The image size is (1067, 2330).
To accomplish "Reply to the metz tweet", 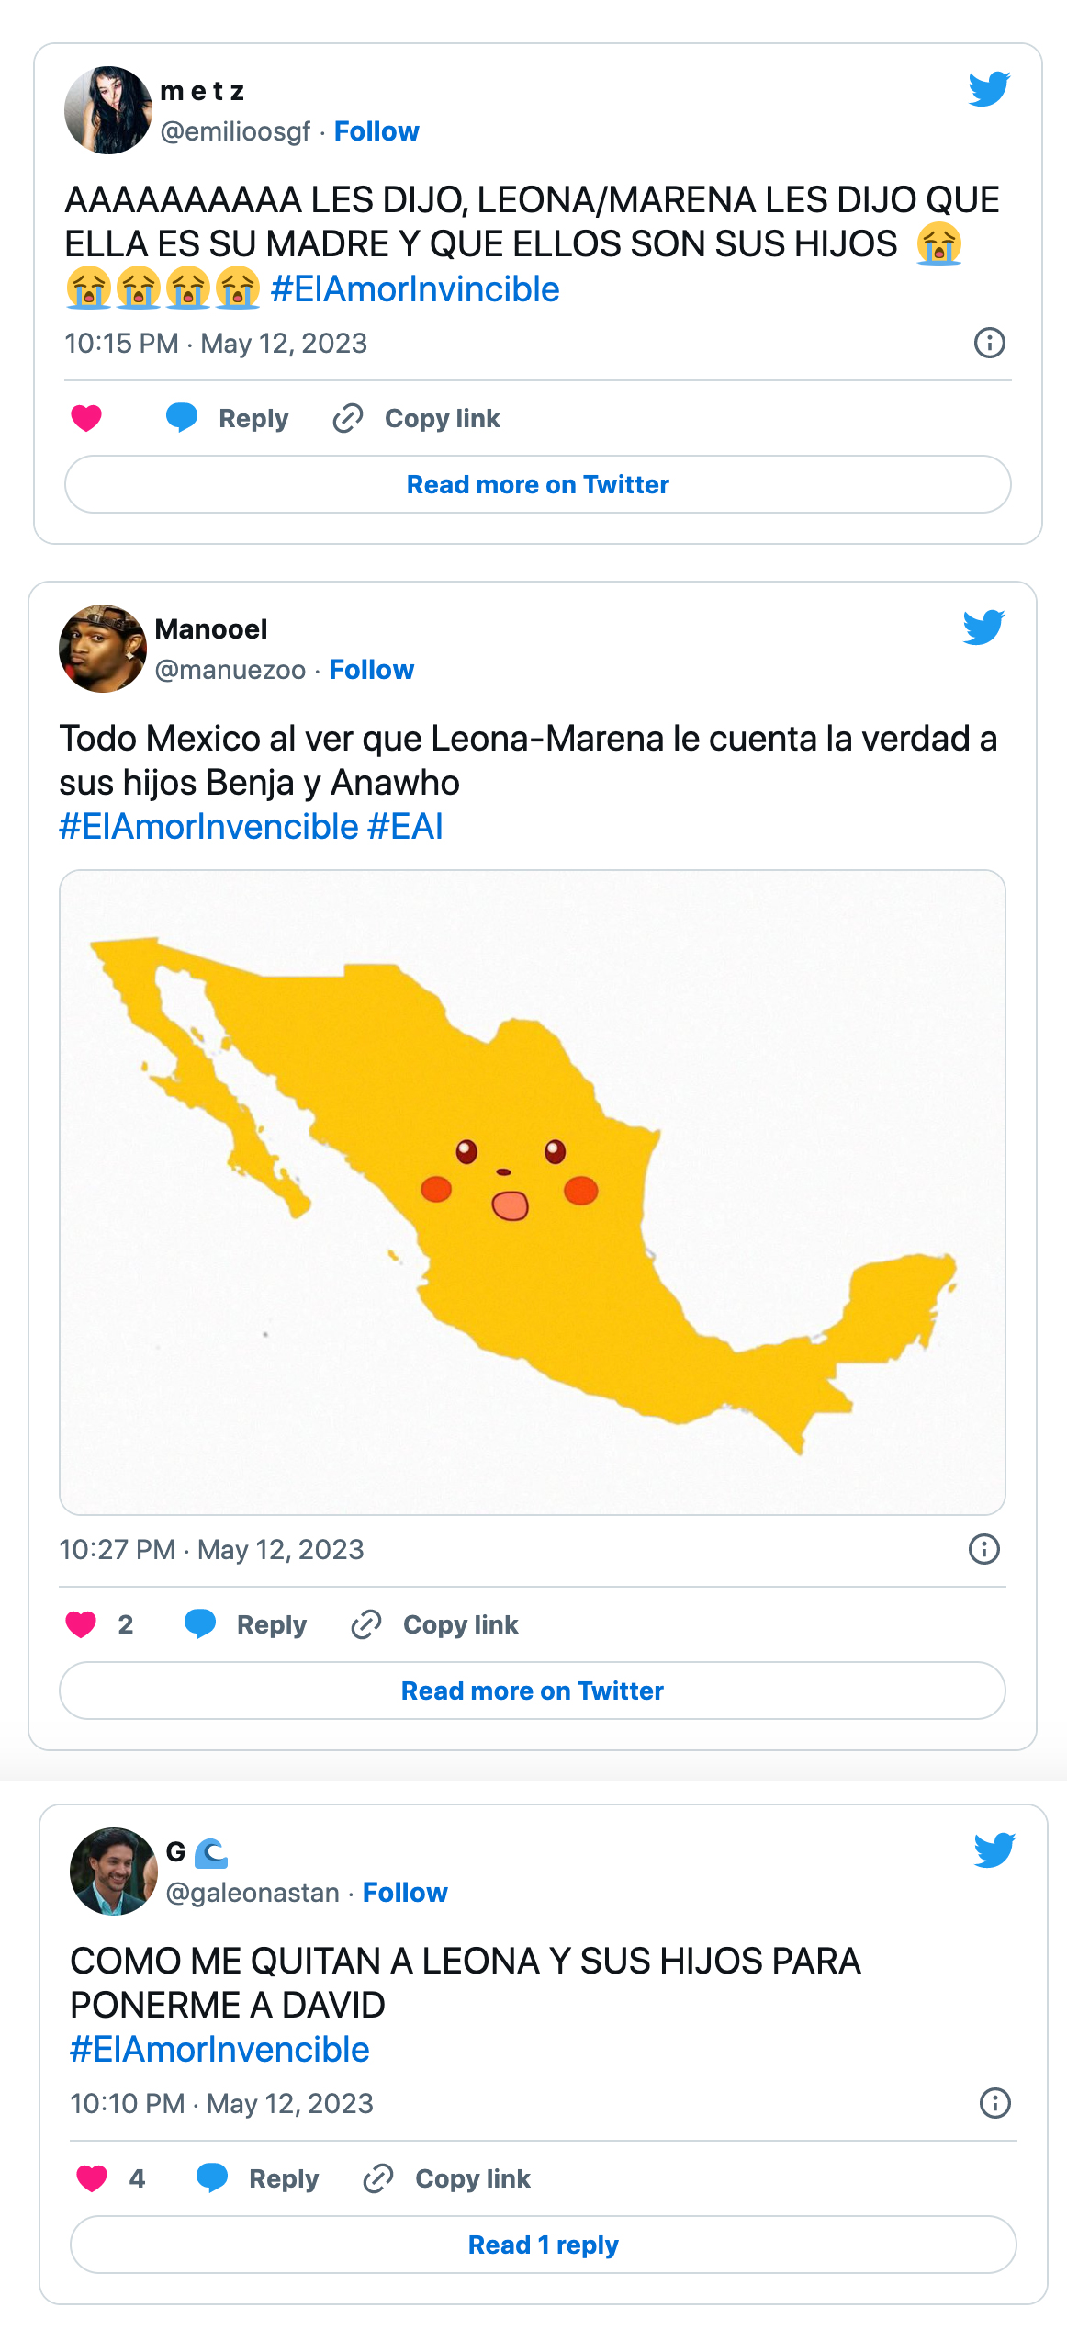I will click(x=228, y=419).
